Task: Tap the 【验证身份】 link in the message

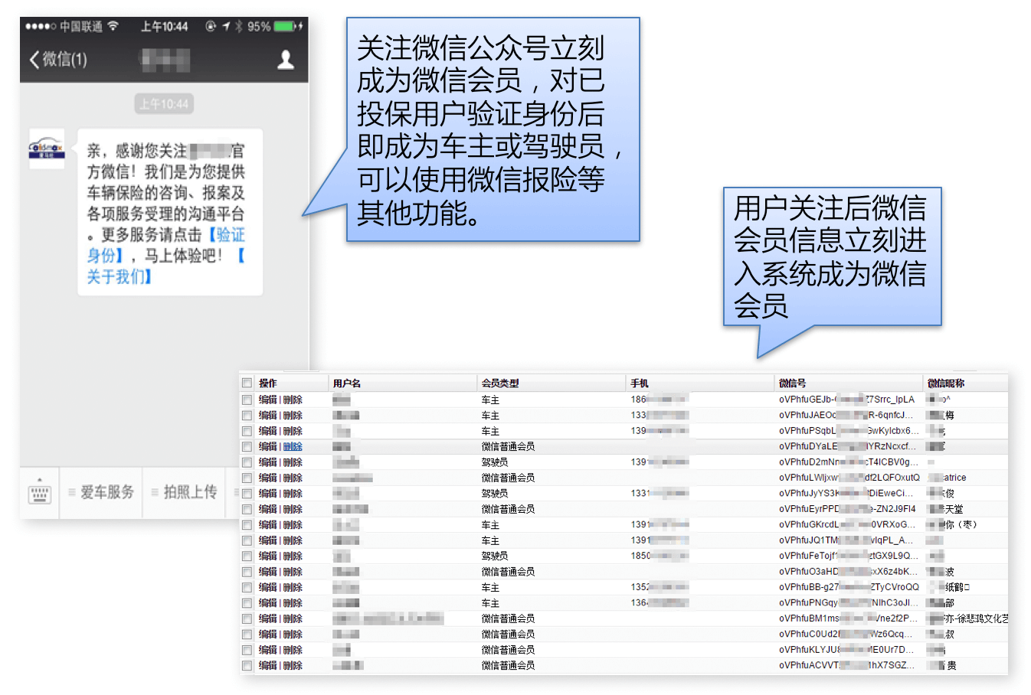Action: coord(166,245)
